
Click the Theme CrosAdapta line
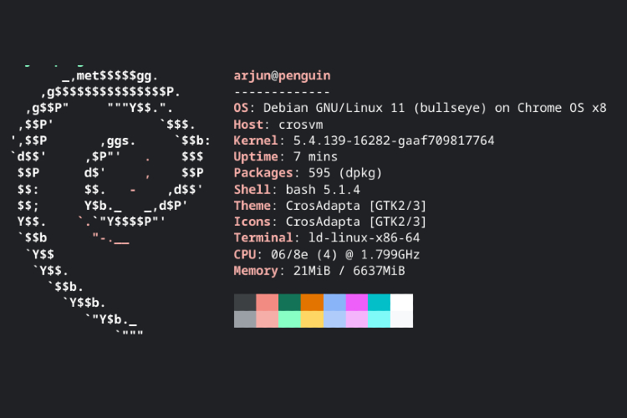point(330,206)
